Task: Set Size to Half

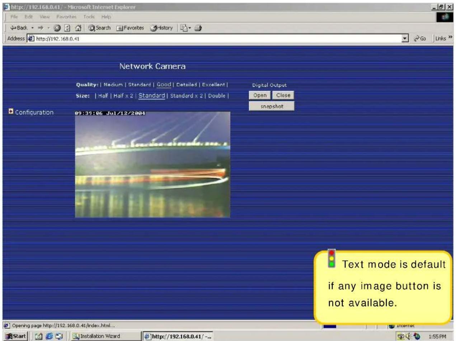Action: tap(104, 96)
